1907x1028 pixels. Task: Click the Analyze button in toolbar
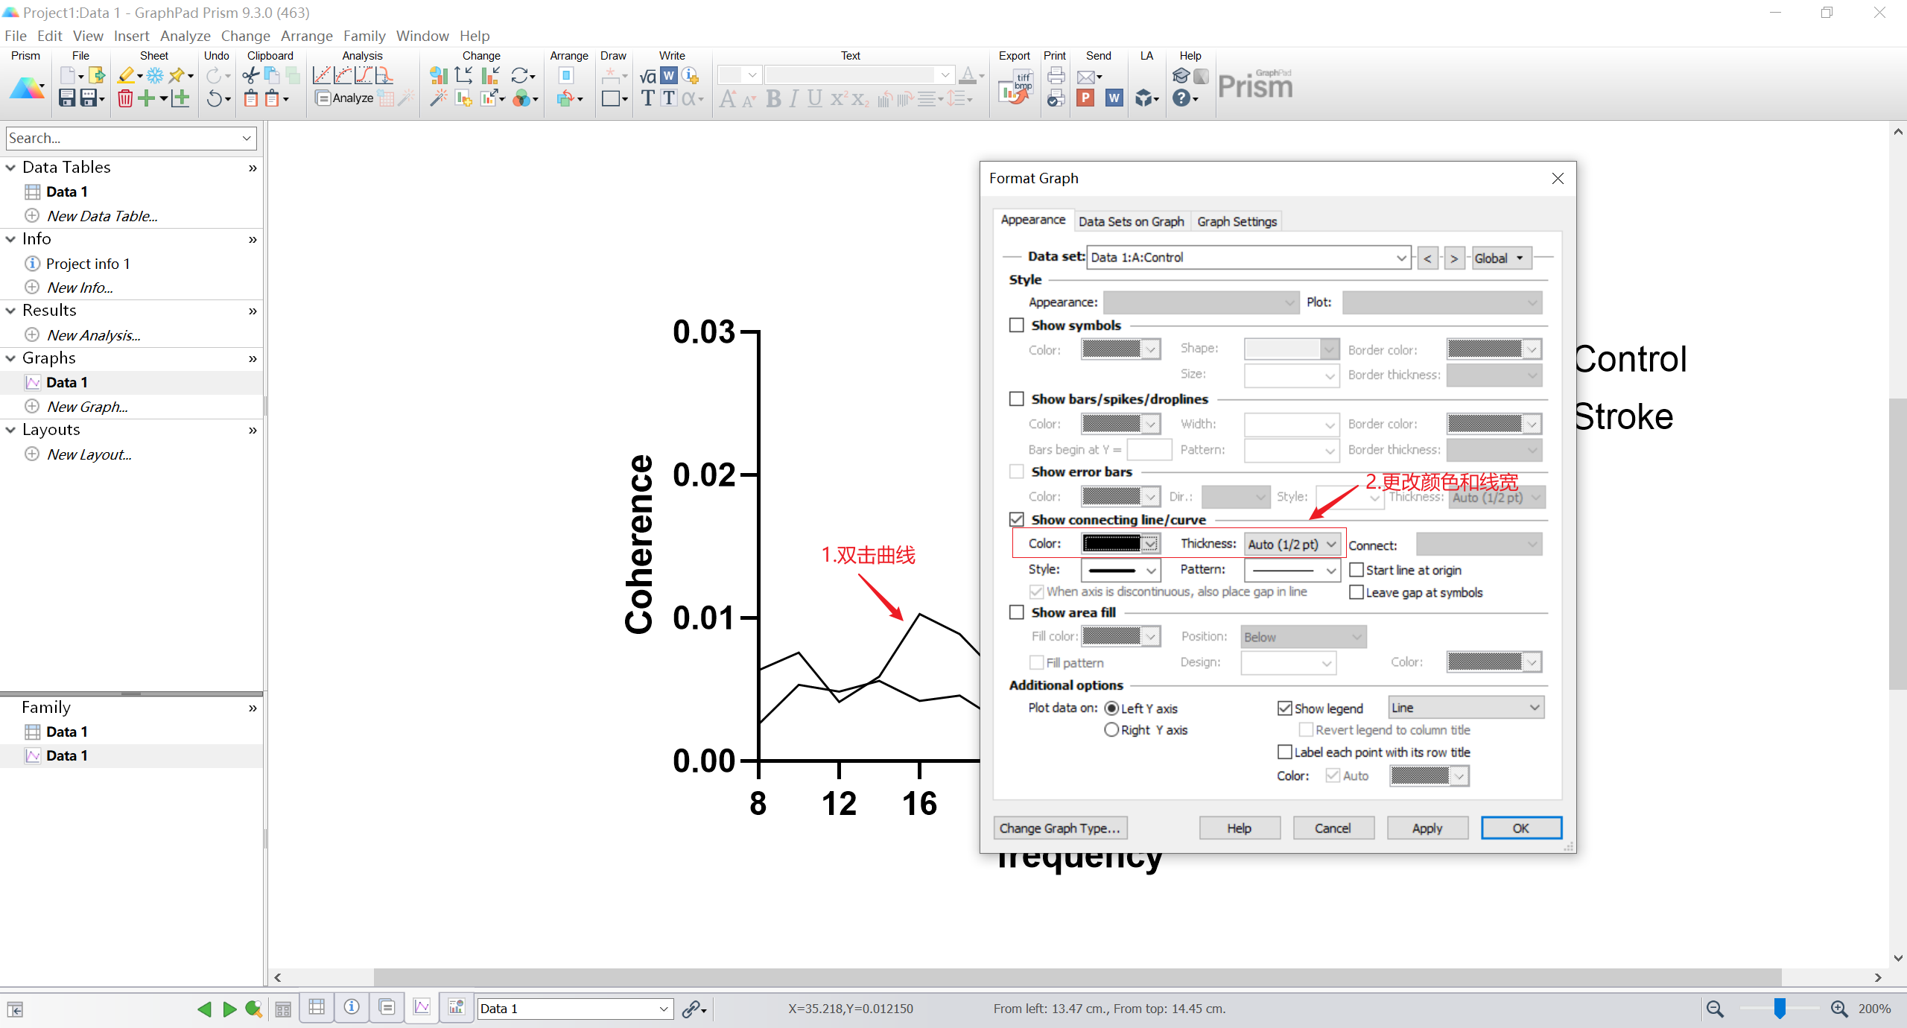tap(344, 98)
